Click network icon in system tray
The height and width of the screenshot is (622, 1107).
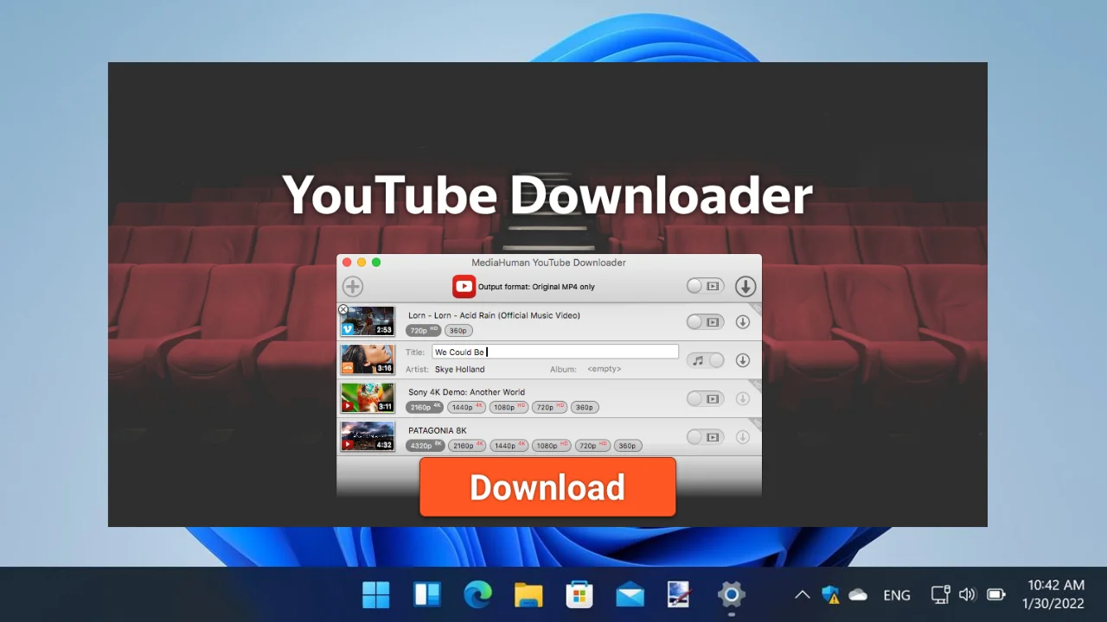click(940, 594)
